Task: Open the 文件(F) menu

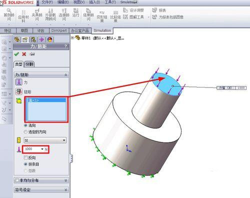Action: point(47,2)
